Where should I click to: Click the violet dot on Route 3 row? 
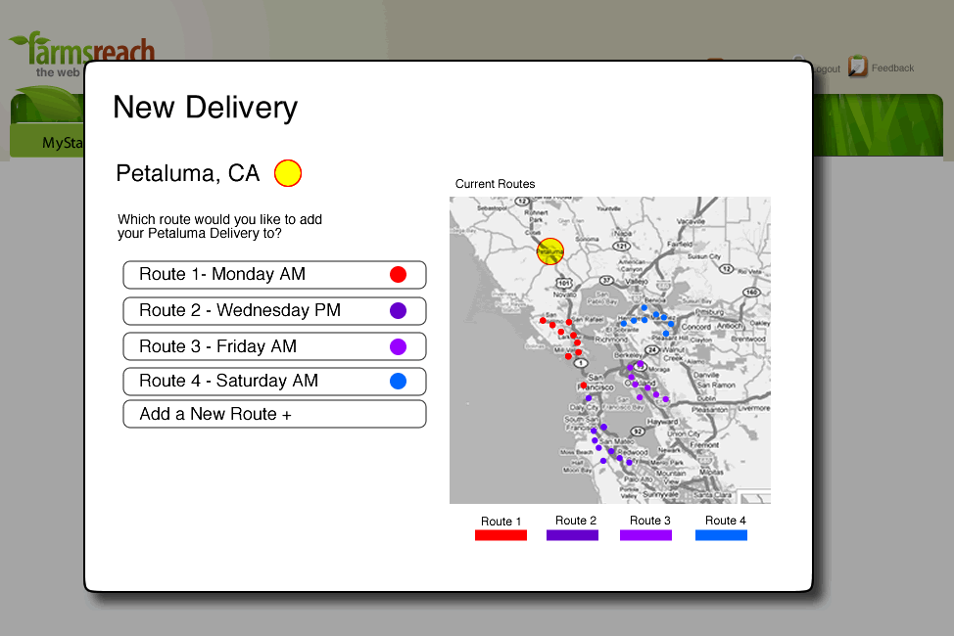[398, 346]
